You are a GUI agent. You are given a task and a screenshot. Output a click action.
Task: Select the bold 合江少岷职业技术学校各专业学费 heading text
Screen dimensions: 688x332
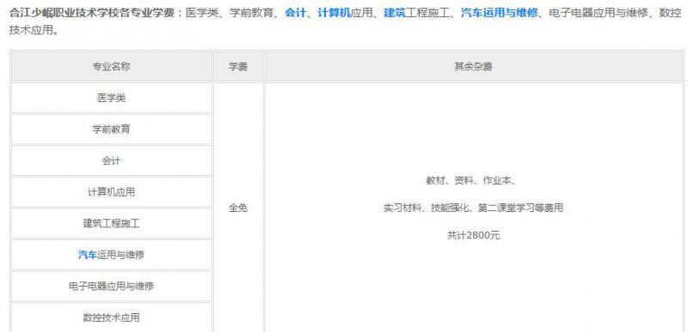tap(92, 13)
